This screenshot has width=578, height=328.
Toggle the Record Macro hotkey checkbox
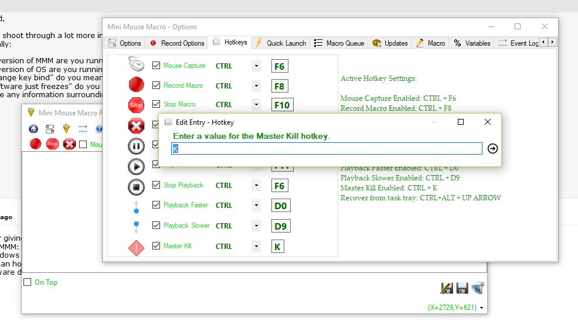tap(157, 85)
